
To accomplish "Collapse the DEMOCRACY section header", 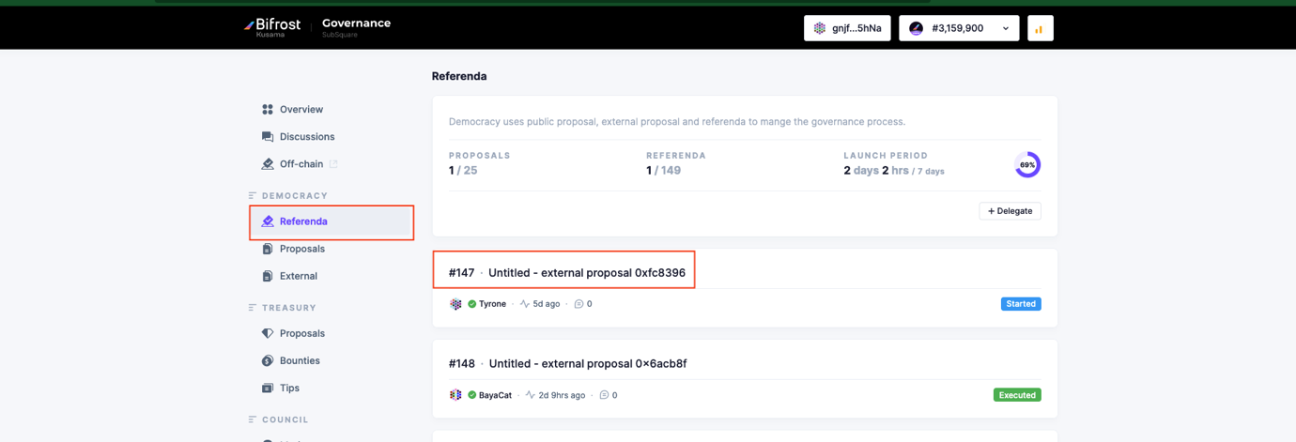I will (x=288, y=195).
